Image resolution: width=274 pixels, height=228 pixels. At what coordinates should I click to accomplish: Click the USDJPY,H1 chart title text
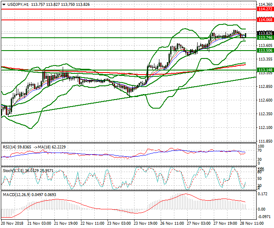pyautogui.click(x=18, y=5)
